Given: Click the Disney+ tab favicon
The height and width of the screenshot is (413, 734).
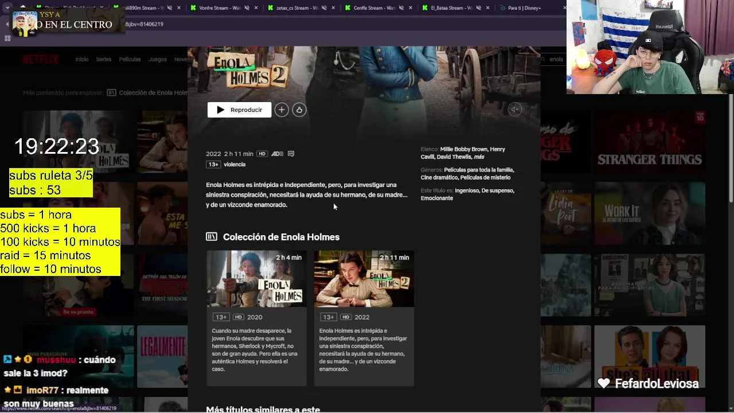Looking at the screenshot, I should (502, 8).
